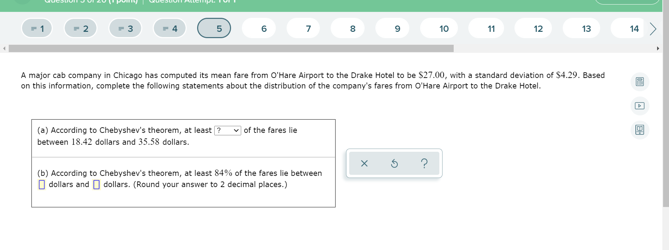Play the explanation video
Image resolution: width=669 pixels, height=250 pixels.
click(640, 106)
